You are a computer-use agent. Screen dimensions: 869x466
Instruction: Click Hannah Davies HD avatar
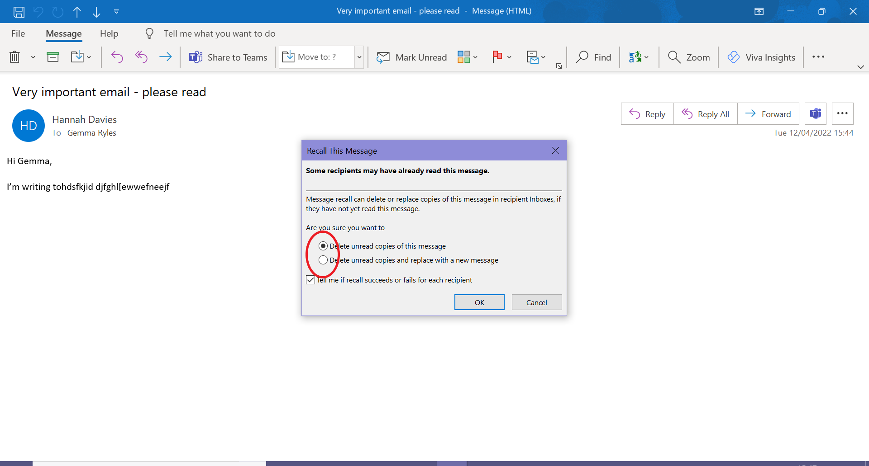coord(29,126)
